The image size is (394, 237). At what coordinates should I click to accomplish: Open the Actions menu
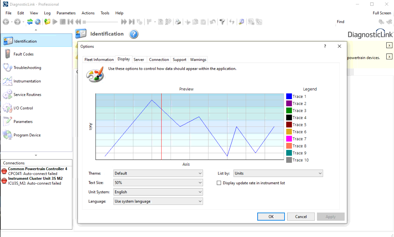(x=88, y=13)
